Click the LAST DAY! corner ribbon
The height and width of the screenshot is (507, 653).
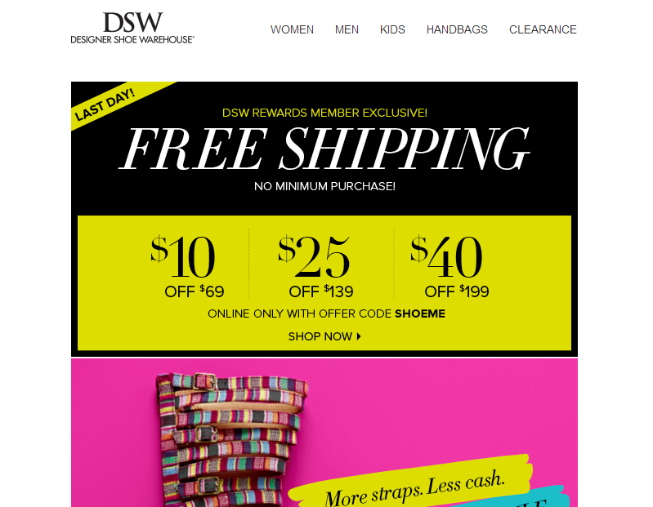105,105
